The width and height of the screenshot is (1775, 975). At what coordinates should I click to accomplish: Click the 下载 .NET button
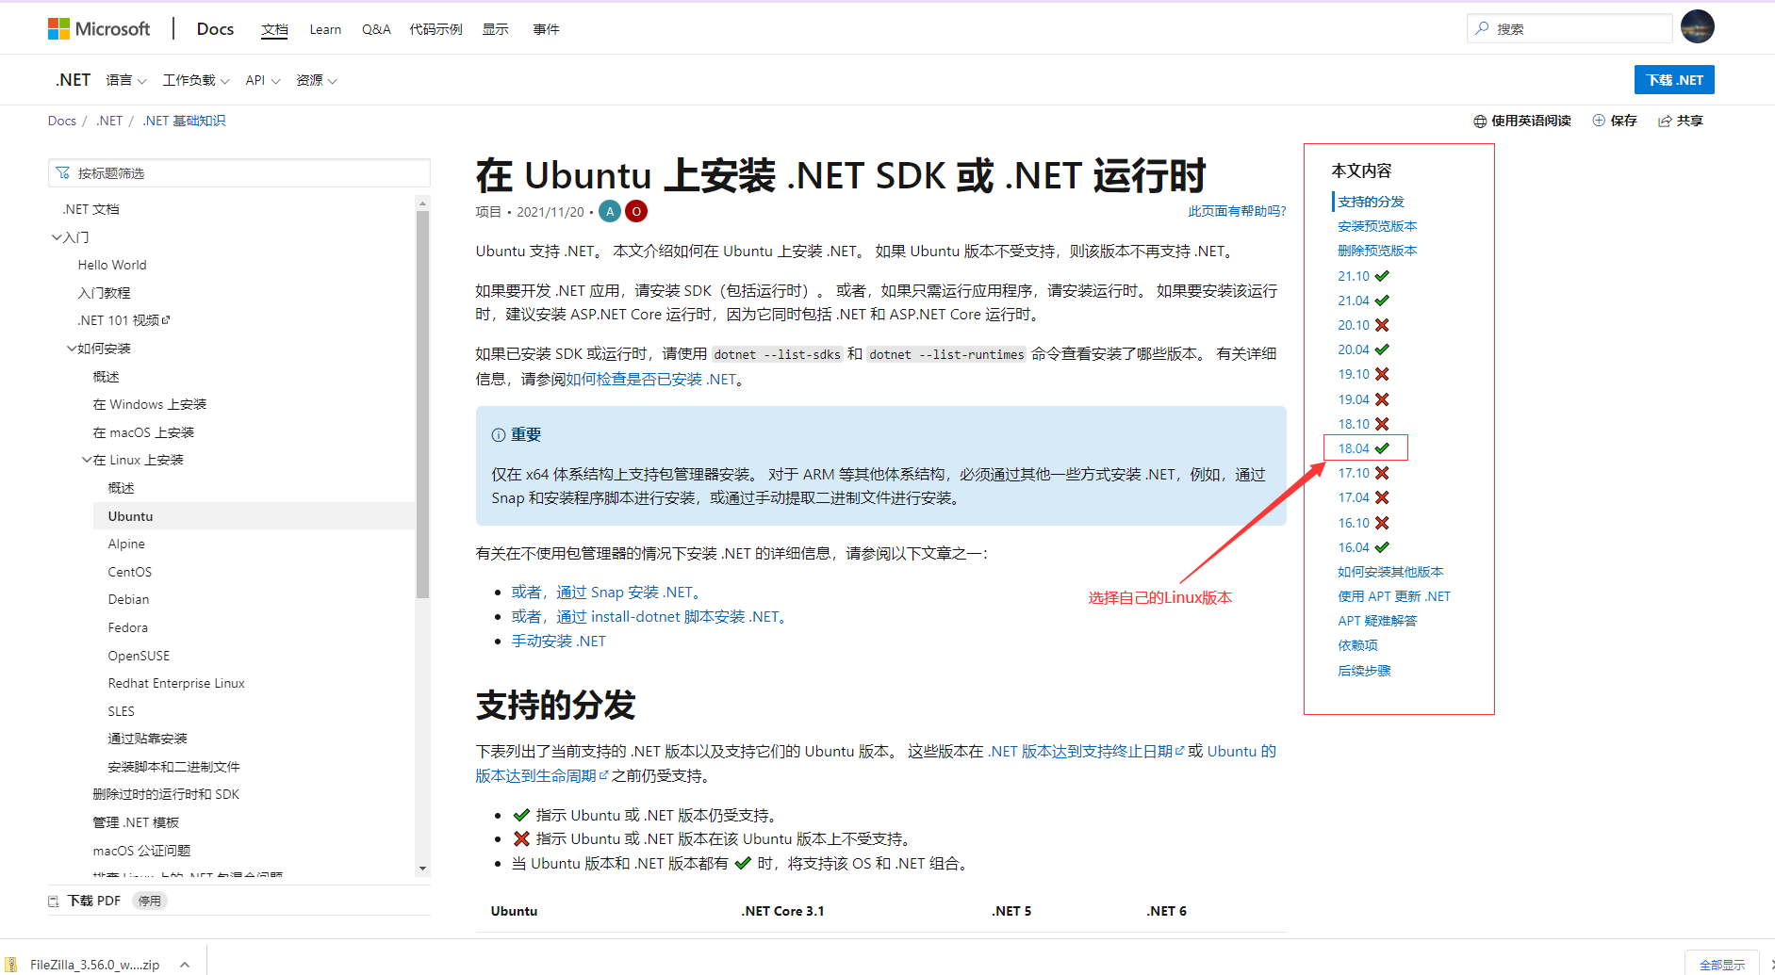click(x=1674, y=79)
